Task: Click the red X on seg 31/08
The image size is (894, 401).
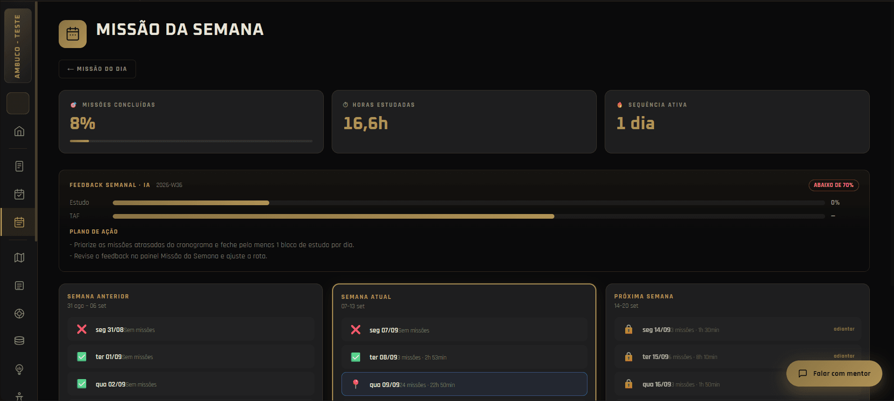Action: click(82, 329)
